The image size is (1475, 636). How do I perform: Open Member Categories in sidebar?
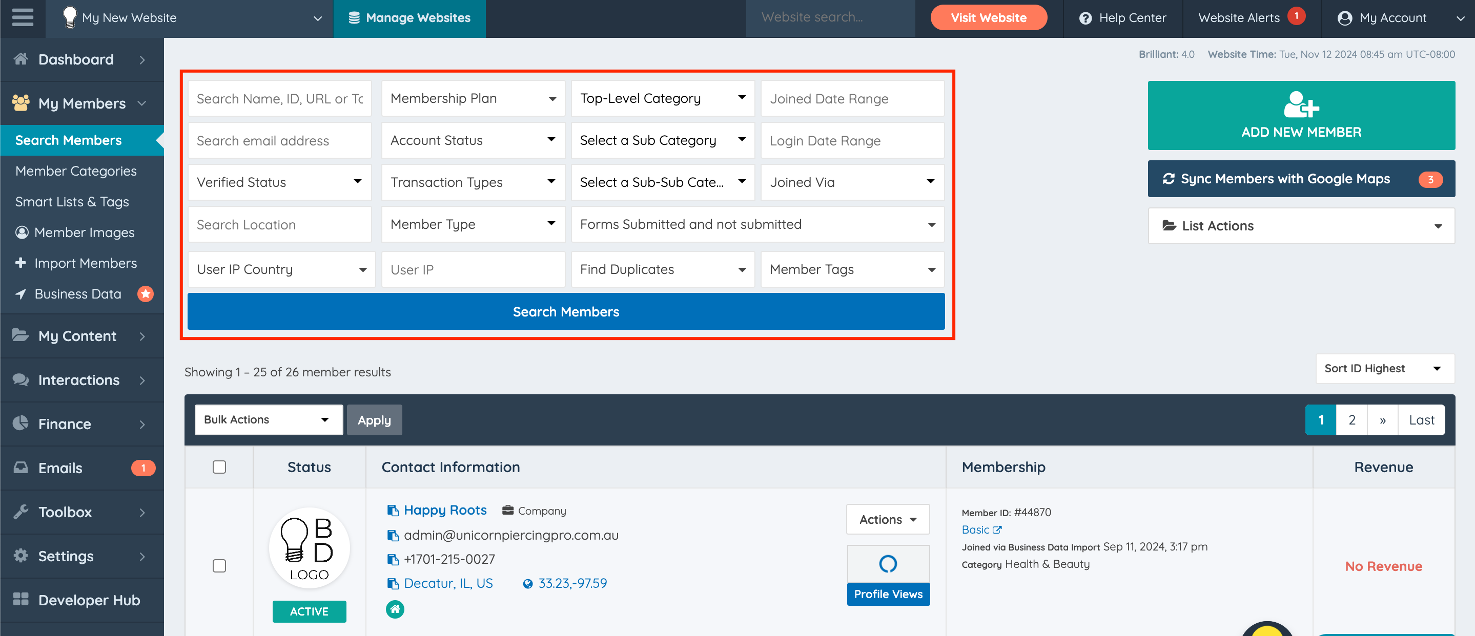[75, 171]
